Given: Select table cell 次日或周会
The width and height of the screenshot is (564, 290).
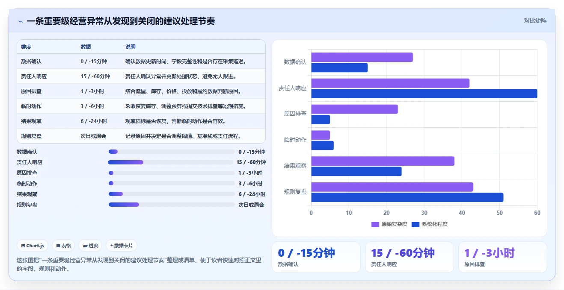Looking at the screenshot, I should point(93,136).
